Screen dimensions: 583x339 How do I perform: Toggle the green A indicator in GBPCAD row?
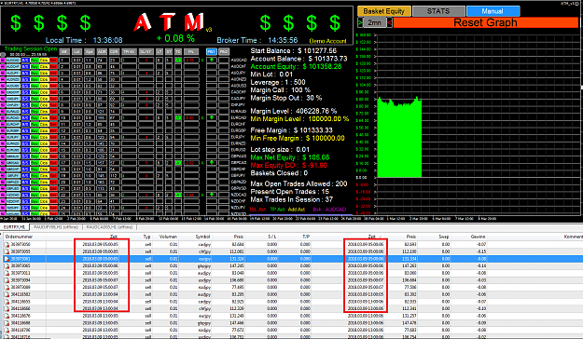pyautogui.click(x=178, y=163)
